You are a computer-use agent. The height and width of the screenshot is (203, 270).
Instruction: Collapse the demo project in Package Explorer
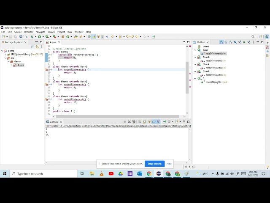[x=2, y=51]
